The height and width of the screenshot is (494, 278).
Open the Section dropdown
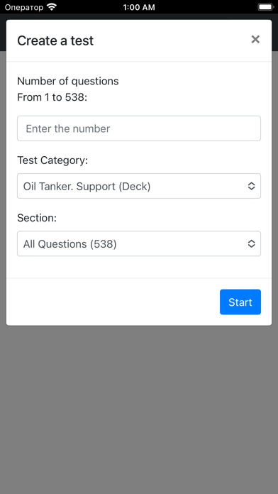pyautogui.click(x=139, y=244)
